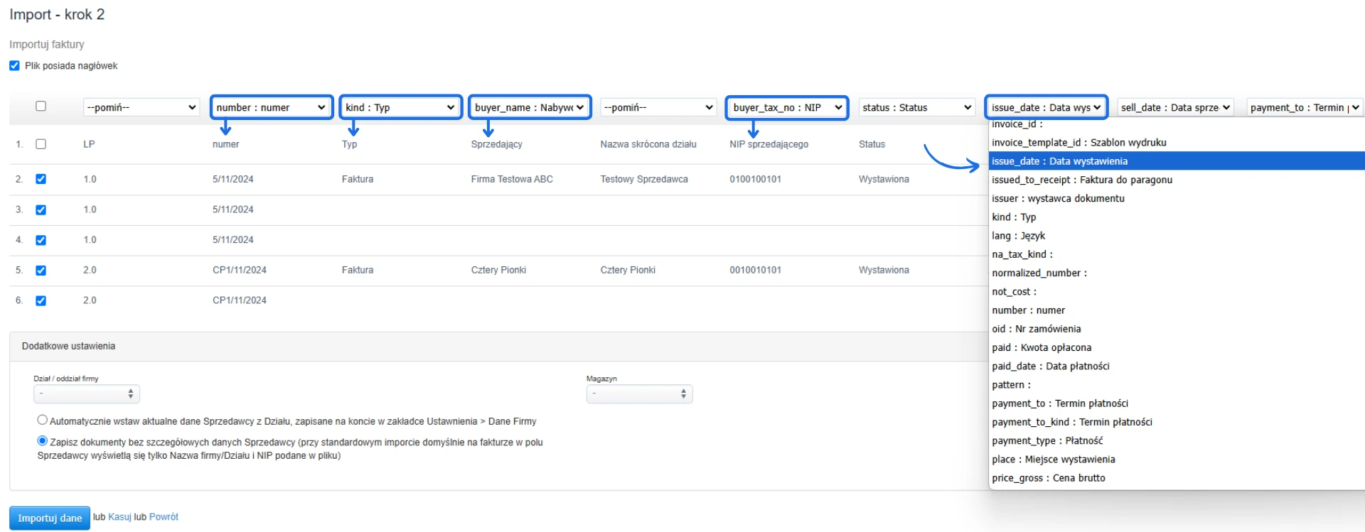Viewport: 1365px width, 532px height.
Task: Open the 'kind : Typ' column dropdown
Action: (x=400, y=107)
